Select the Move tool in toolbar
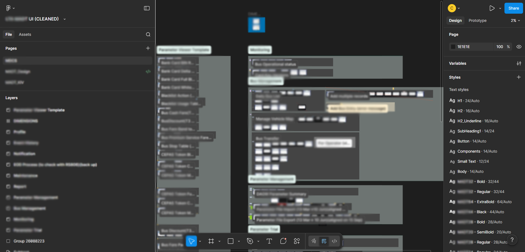The image size is (525, 252). point(191,241)
